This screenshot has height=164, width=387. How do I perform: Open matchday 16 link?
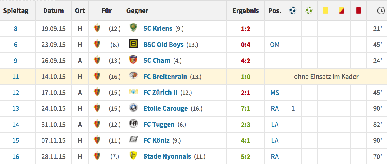pyautogui.click(x=16, y=157)
